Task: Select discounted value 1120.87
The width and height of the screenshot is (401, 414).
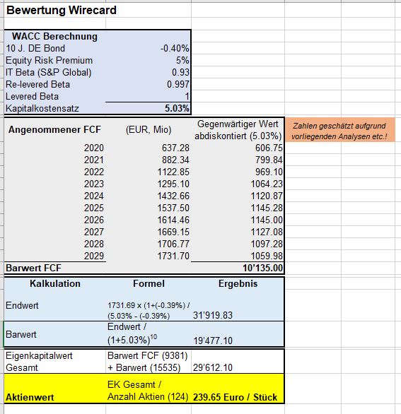Action: click(267, 196)
